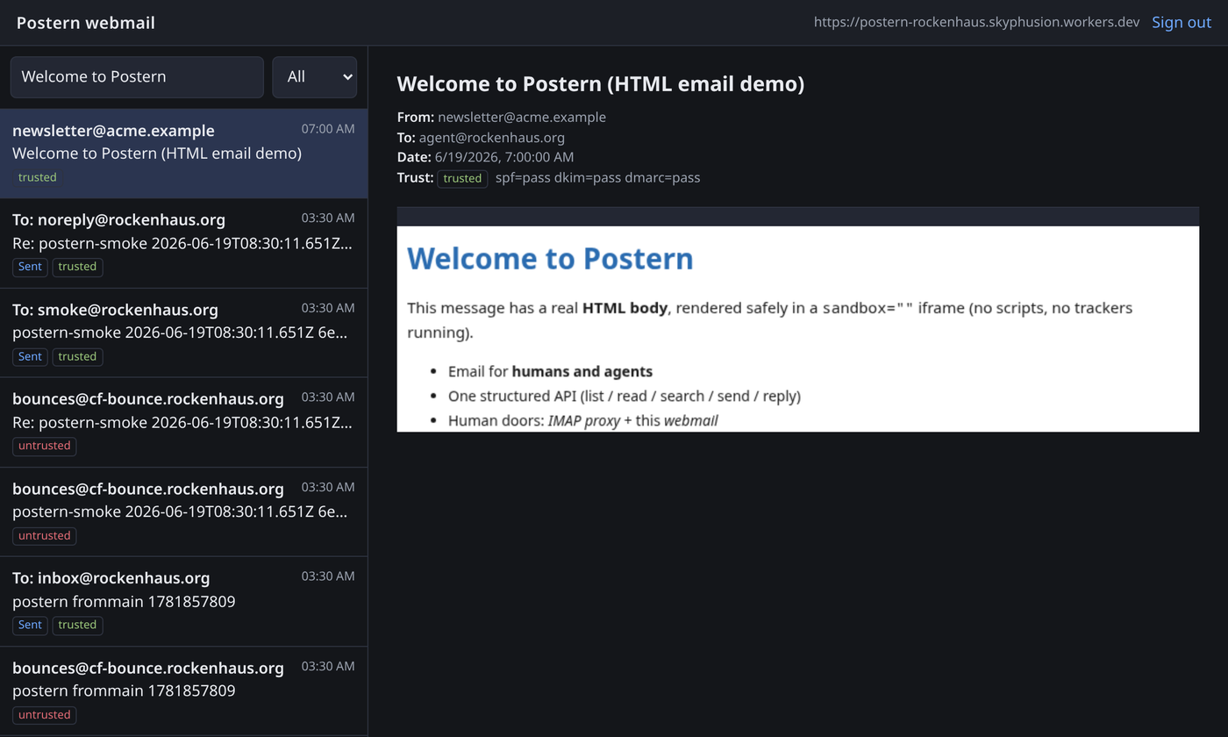Click the HTML body paragraph in email
The height and width of the screenshot is (737, 1228).
[770, 320]
